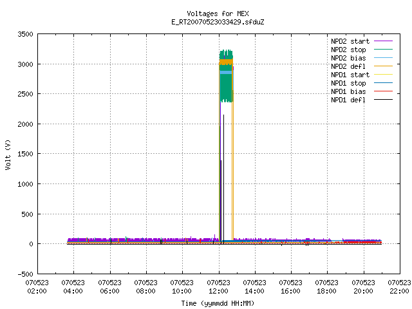Image resolution: width=412 pixels, height=309 pixels.
Task: Click the dark blue NPD1 stop legend line
Action: tap(384, 83)
